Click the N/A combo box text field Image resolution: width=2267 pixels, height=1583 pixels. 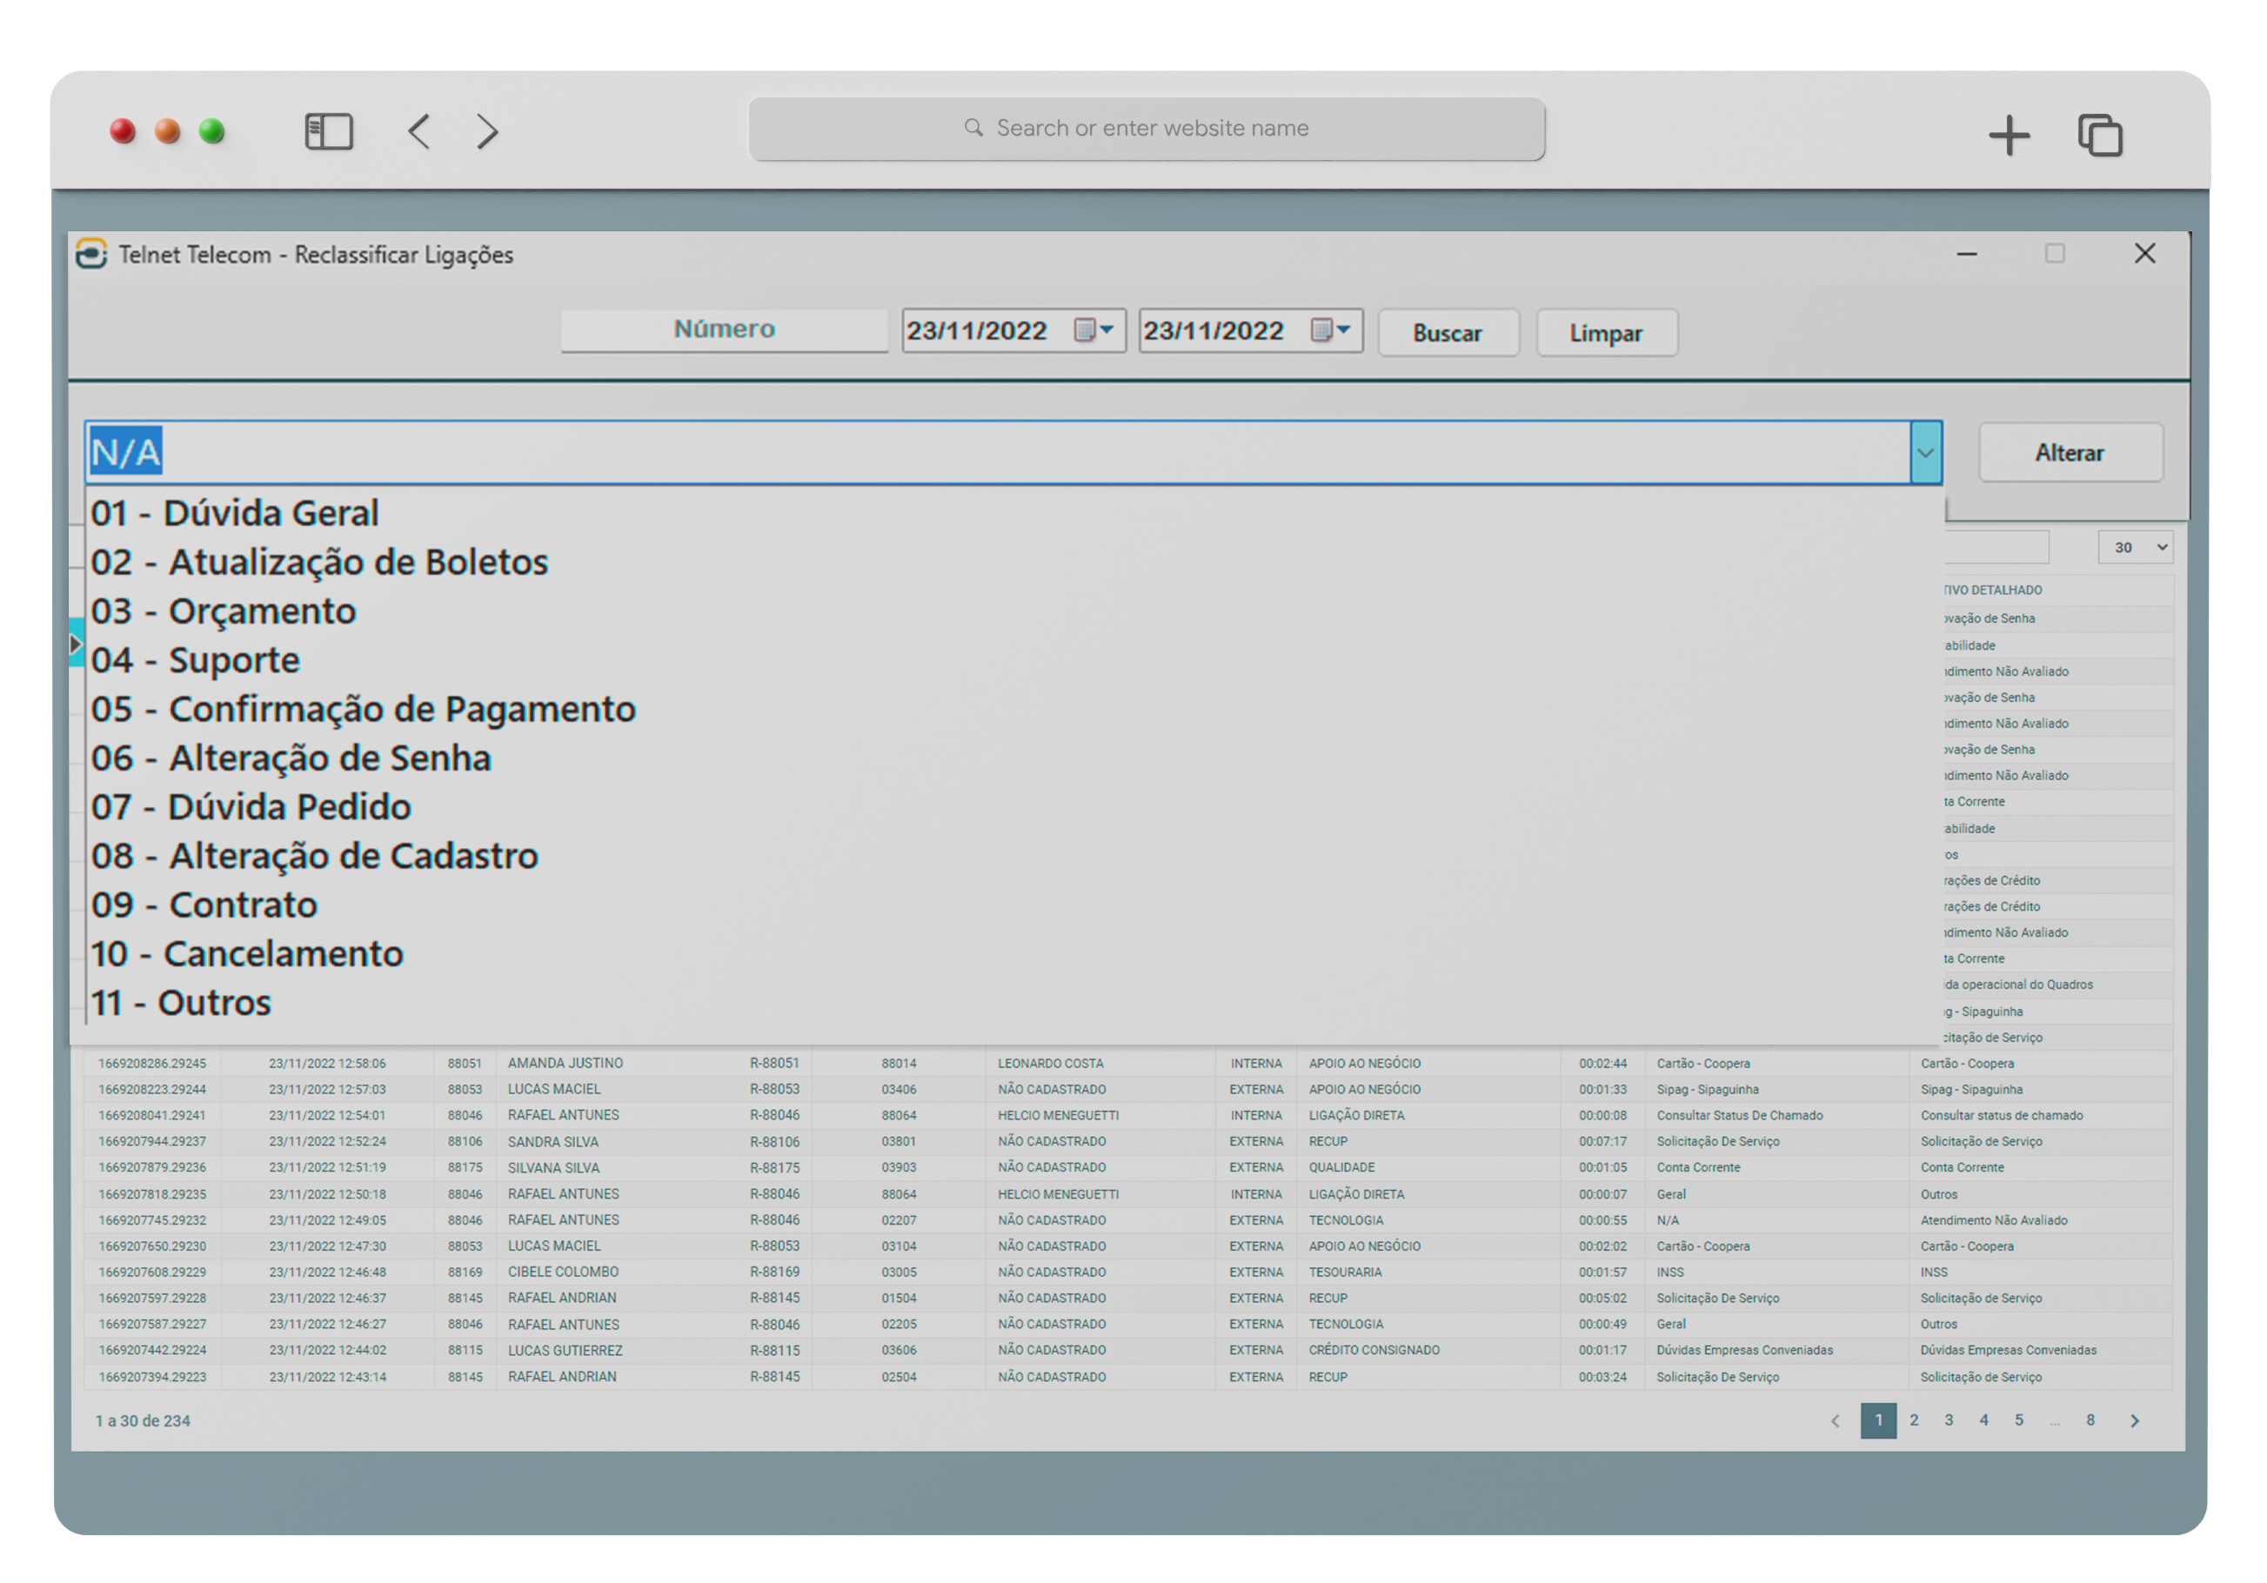(997, 452)
